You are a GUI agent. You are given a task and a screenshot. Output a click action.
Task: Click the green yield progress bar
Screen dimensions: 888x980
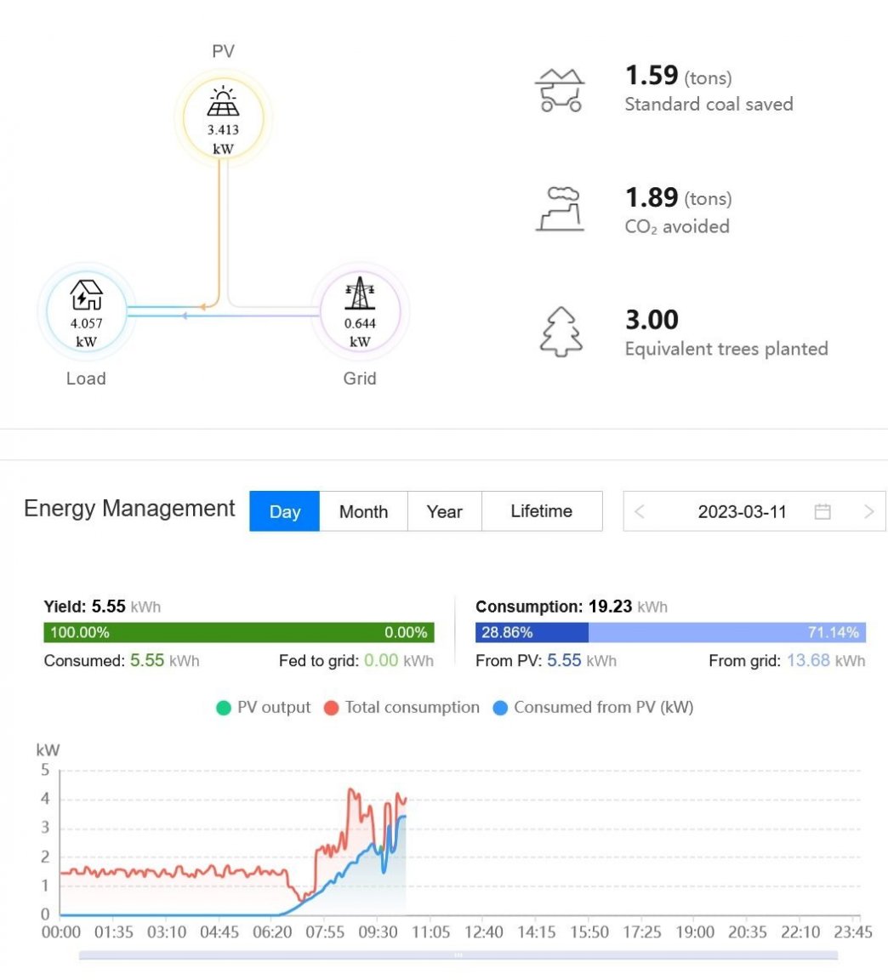pos(238,632)
